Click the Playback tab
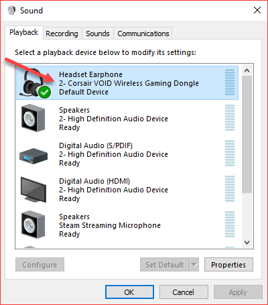The width and height of the screenshot is (268, 305). [x=24, y=32]
